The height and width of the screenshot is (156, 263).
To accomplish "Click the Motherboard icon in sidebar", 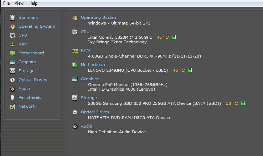I will point(12,53).
